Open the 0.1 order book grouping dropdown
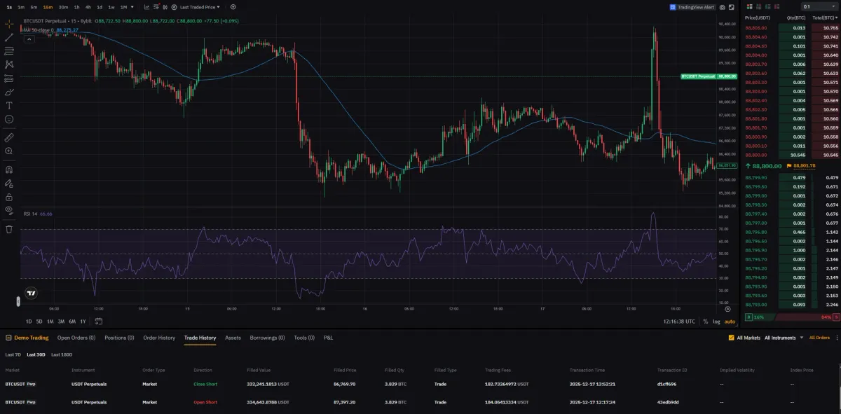Screen dimensions: 841x414 [x=816, y=7]
